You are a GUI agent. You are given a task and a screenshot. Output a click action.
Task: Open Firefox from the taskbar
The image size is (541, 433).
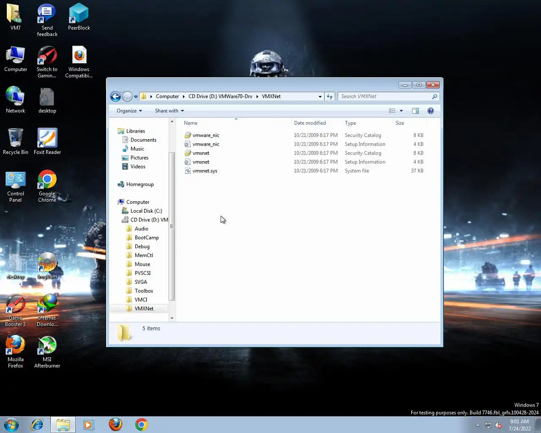pyautogui.click(x=115, y=425)
